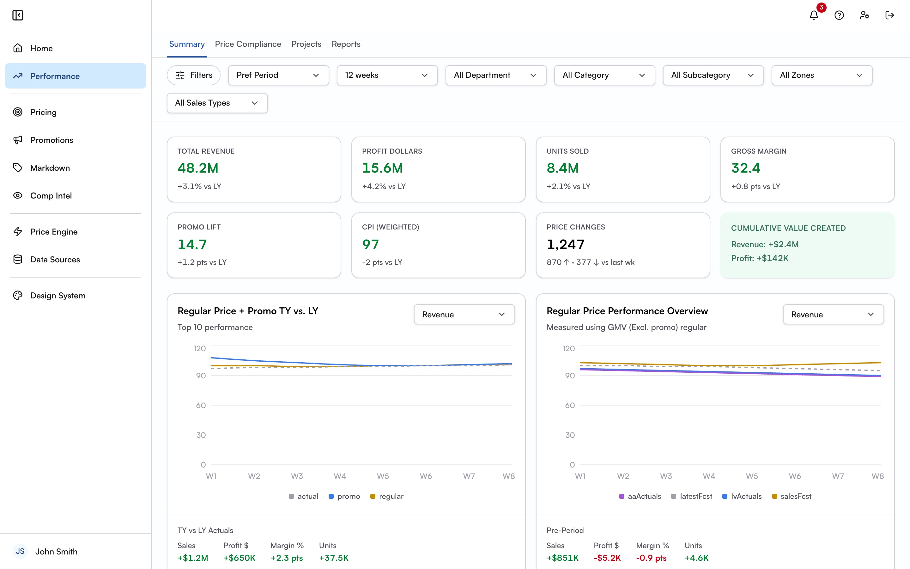Open Revenue dropdown in Performance Overview chart
Image resolution: width=910 pixels, height=569 pixels.
click(833, 314)
